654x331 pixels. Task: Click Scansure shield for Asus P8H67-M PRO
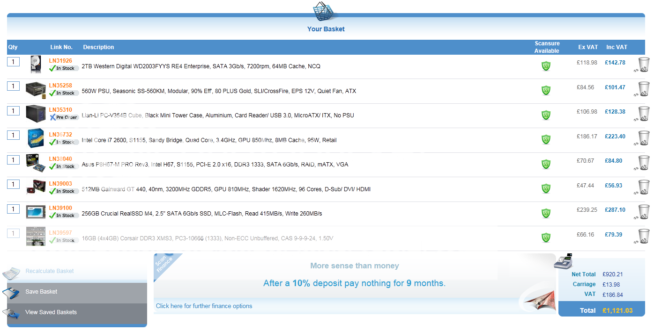tap(546, 164)
